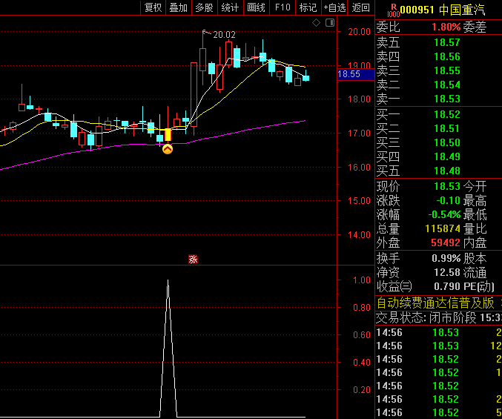Select the 买五 price 18.48

pos(447,171)
